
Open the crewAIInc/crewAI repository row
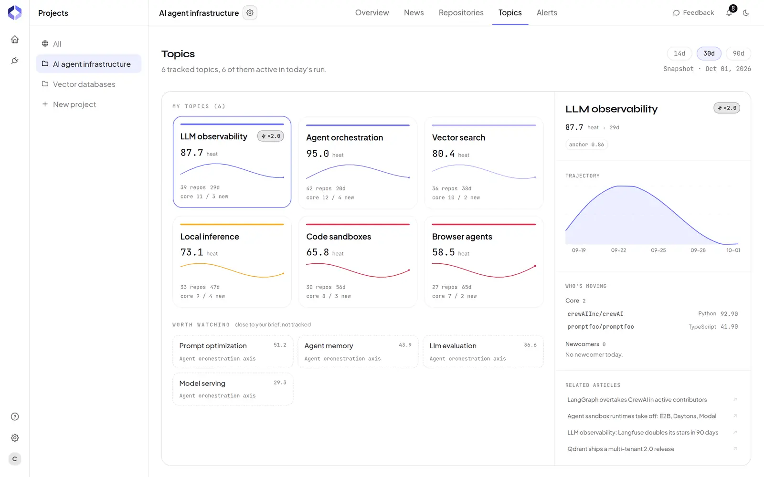[652, 314]
